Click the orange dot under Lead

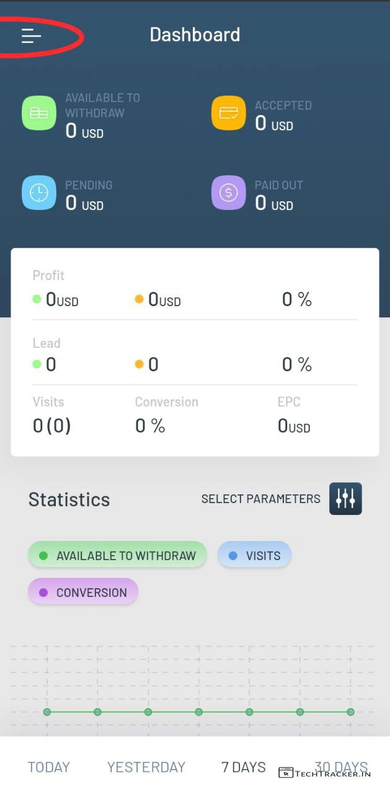[139, 364]
